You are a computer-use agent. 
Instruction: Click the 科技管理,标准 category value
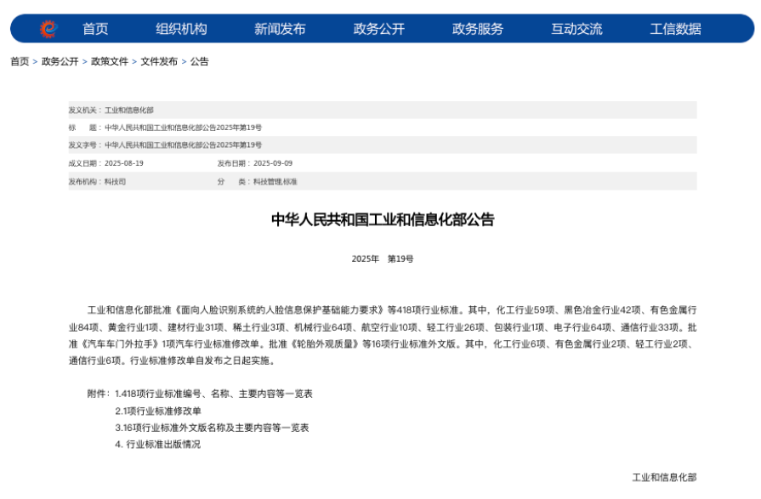pyautogui.click(x=275, y=182)
